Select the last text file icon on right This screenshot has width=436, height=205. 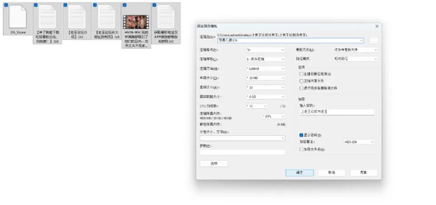point(166,17)
